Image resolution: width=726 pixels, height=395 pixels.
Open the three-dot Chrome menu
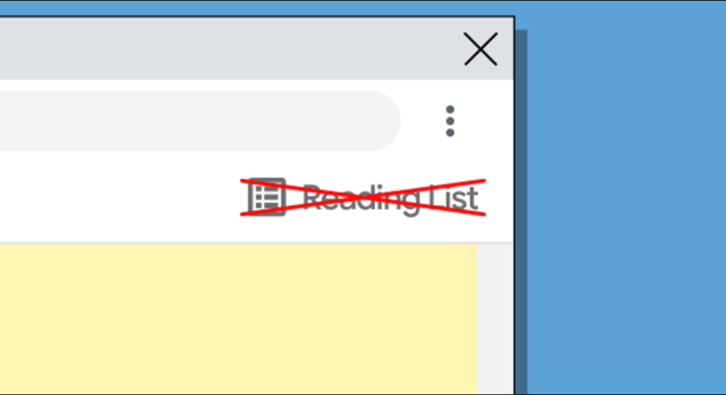click(449, 121)
